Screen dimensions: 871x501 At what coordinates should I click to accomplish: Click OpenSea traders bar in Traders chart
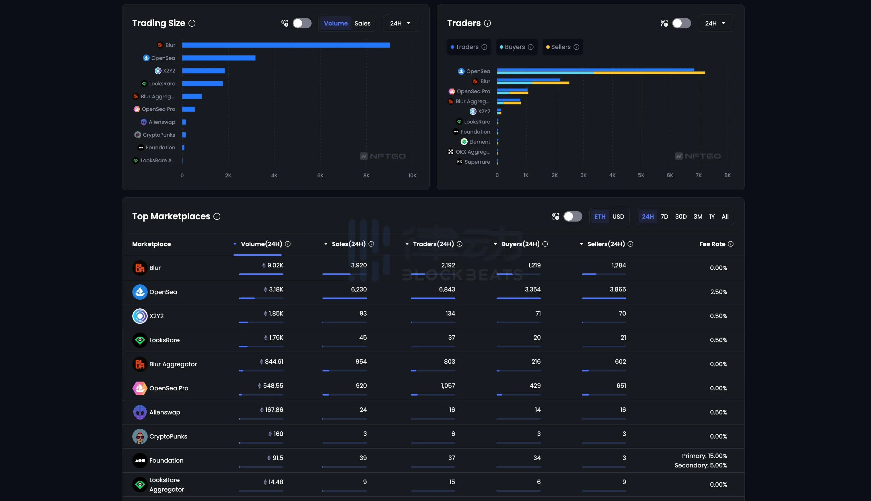[596, 70]
